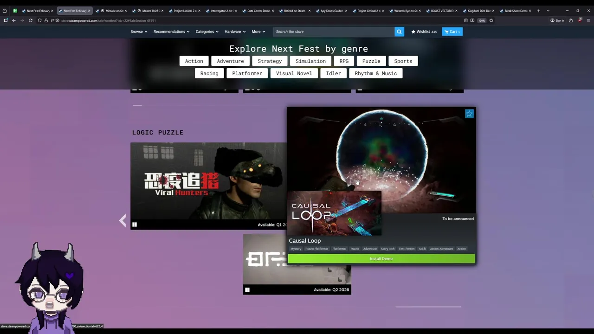Switch to the Master Thief tab
This screenshot has width=594, height=334.
[148, 11]
